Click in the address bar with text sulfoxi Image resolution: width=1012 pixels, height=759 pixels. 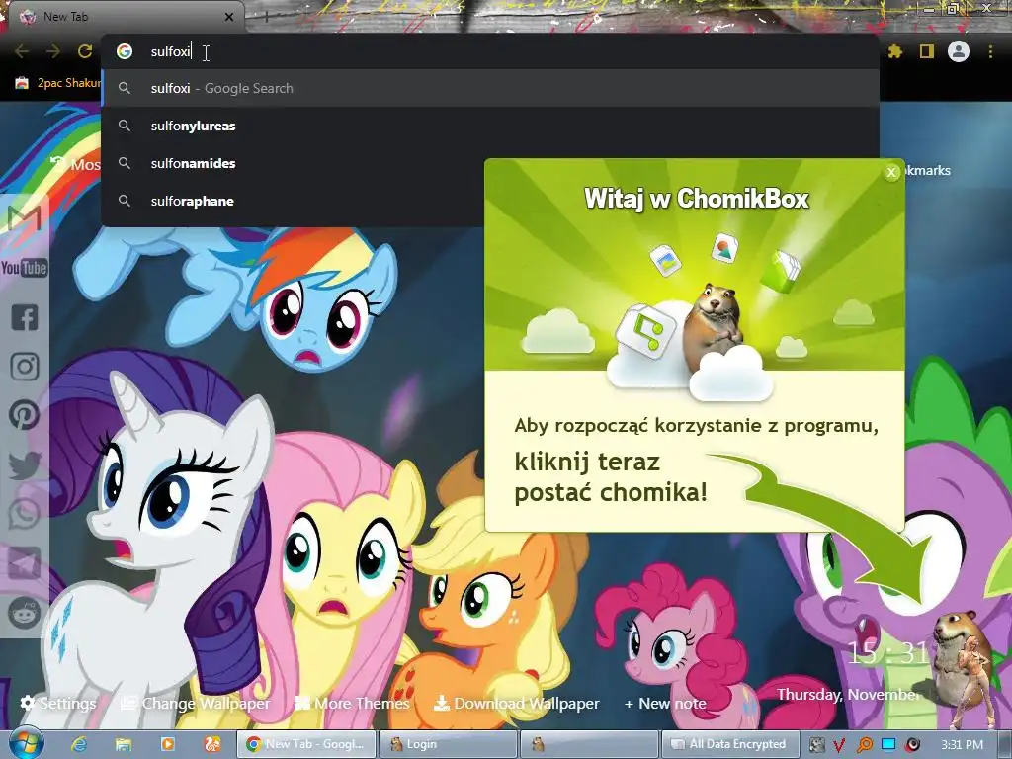tap(490, 51)
